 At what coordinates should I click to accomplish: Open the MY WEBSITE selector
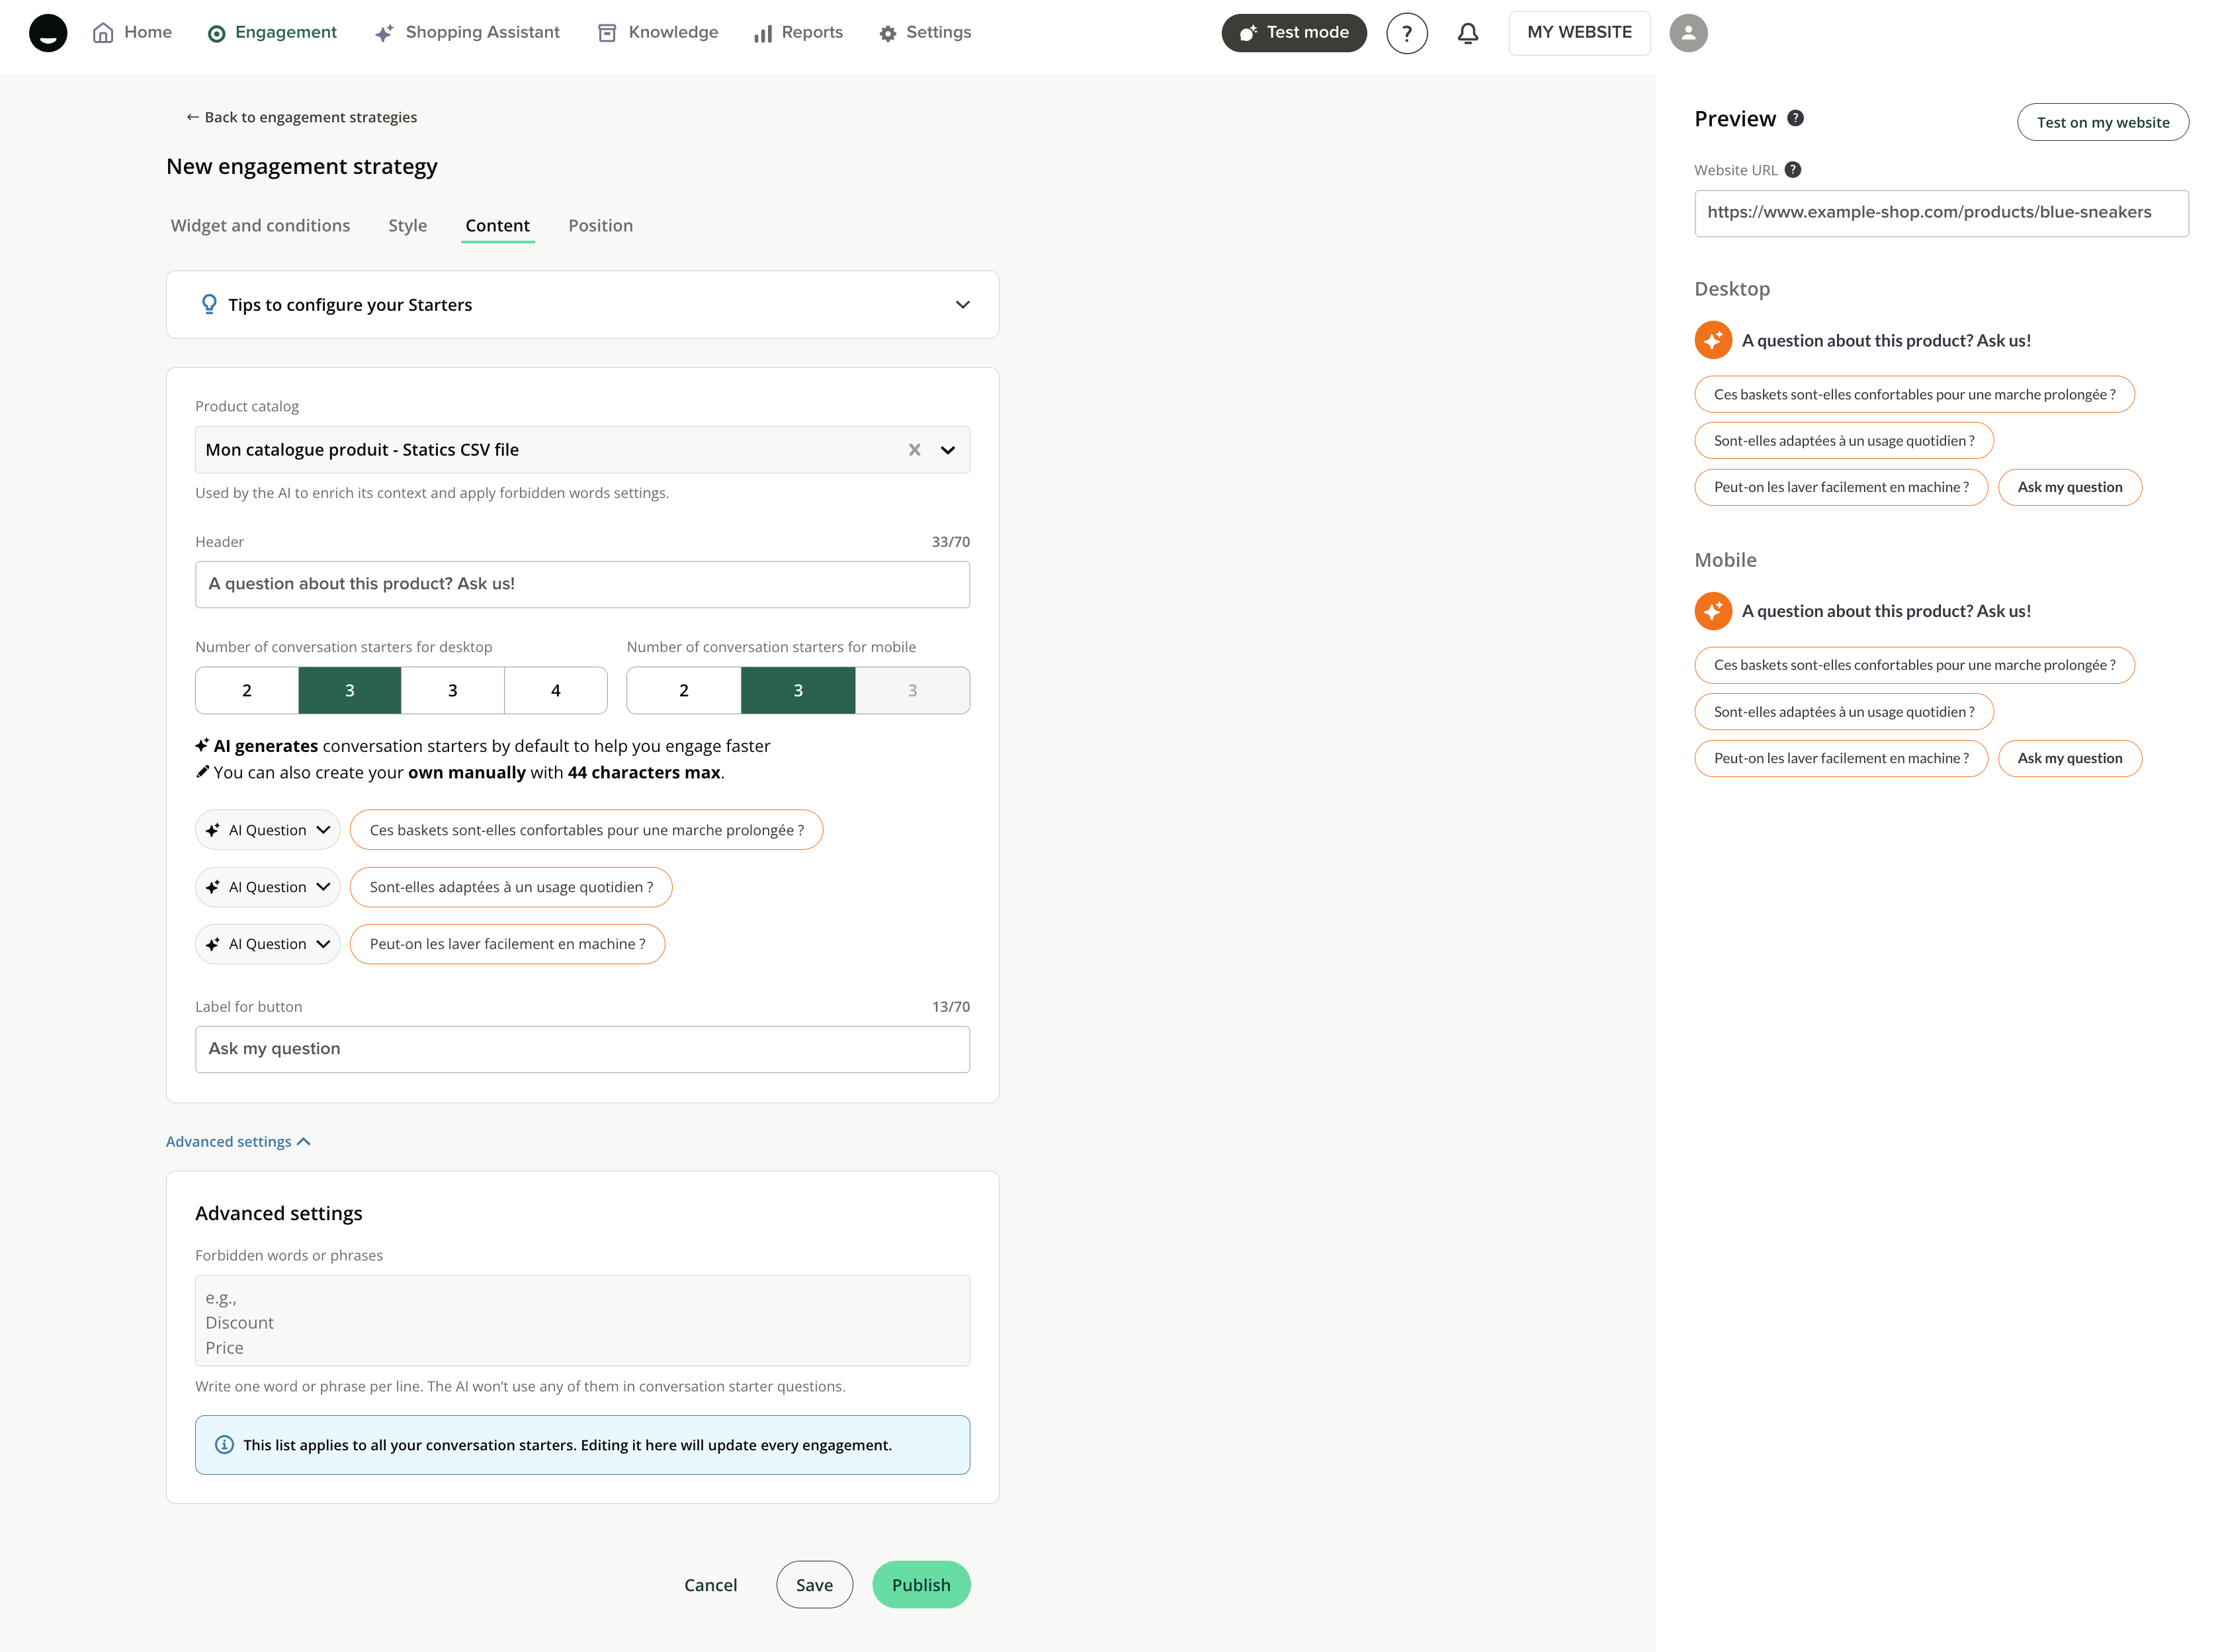(x=1579, y=33)
